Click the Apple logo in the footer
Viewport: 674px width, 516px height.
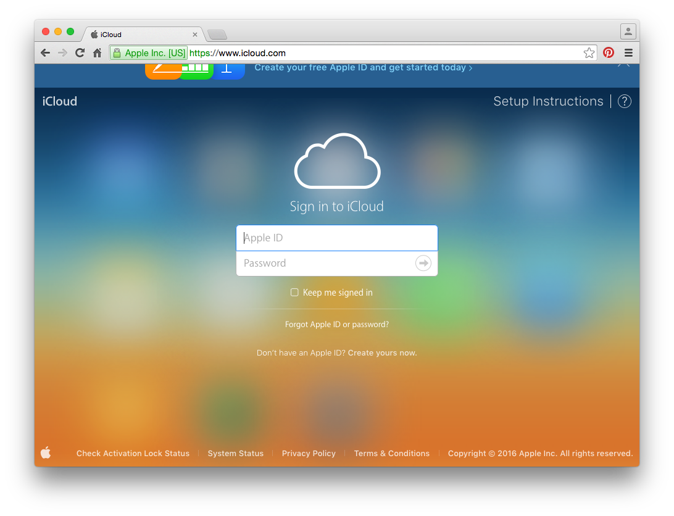coord(46,452)
